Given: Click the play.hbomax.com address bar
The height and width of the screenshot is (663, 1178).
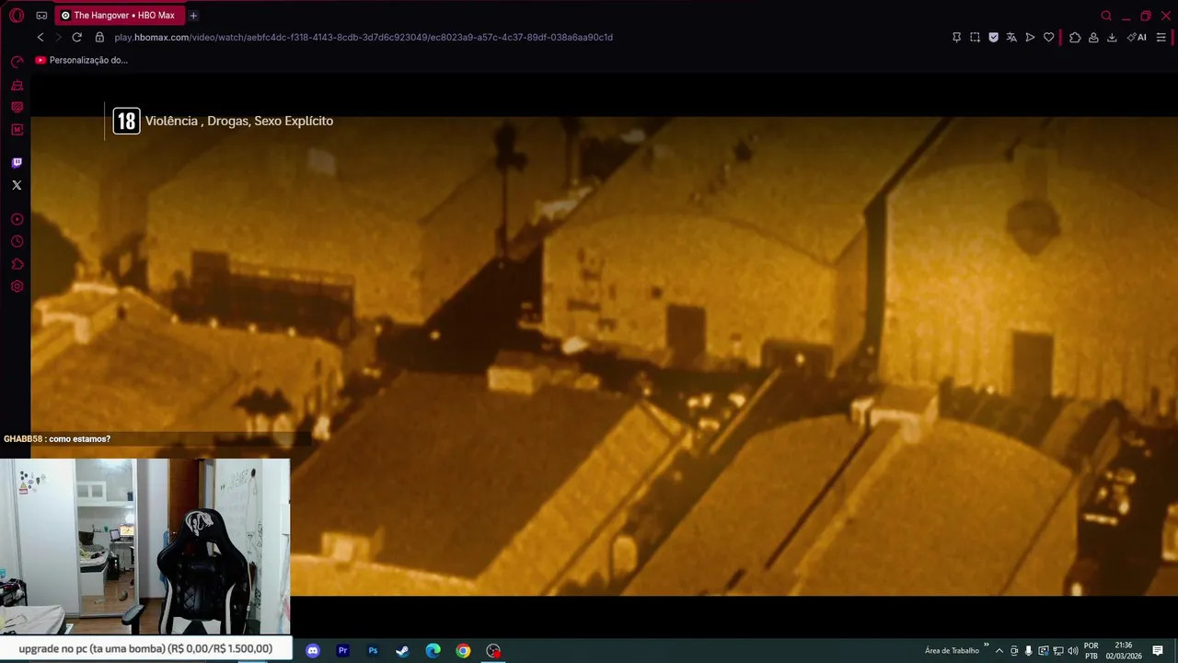Looking at the screenshot, I should pyautogui.click(x=364, y=37).
